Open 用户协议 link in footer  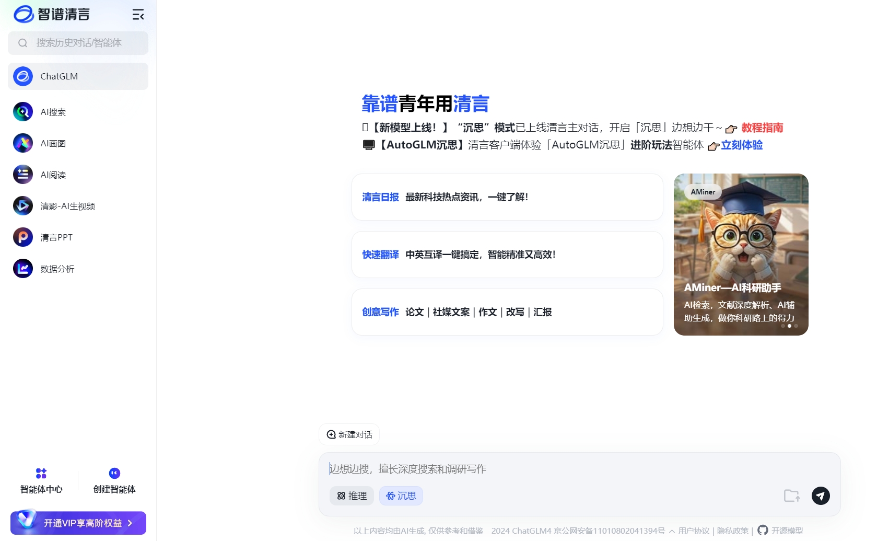[x=694, y=531]
